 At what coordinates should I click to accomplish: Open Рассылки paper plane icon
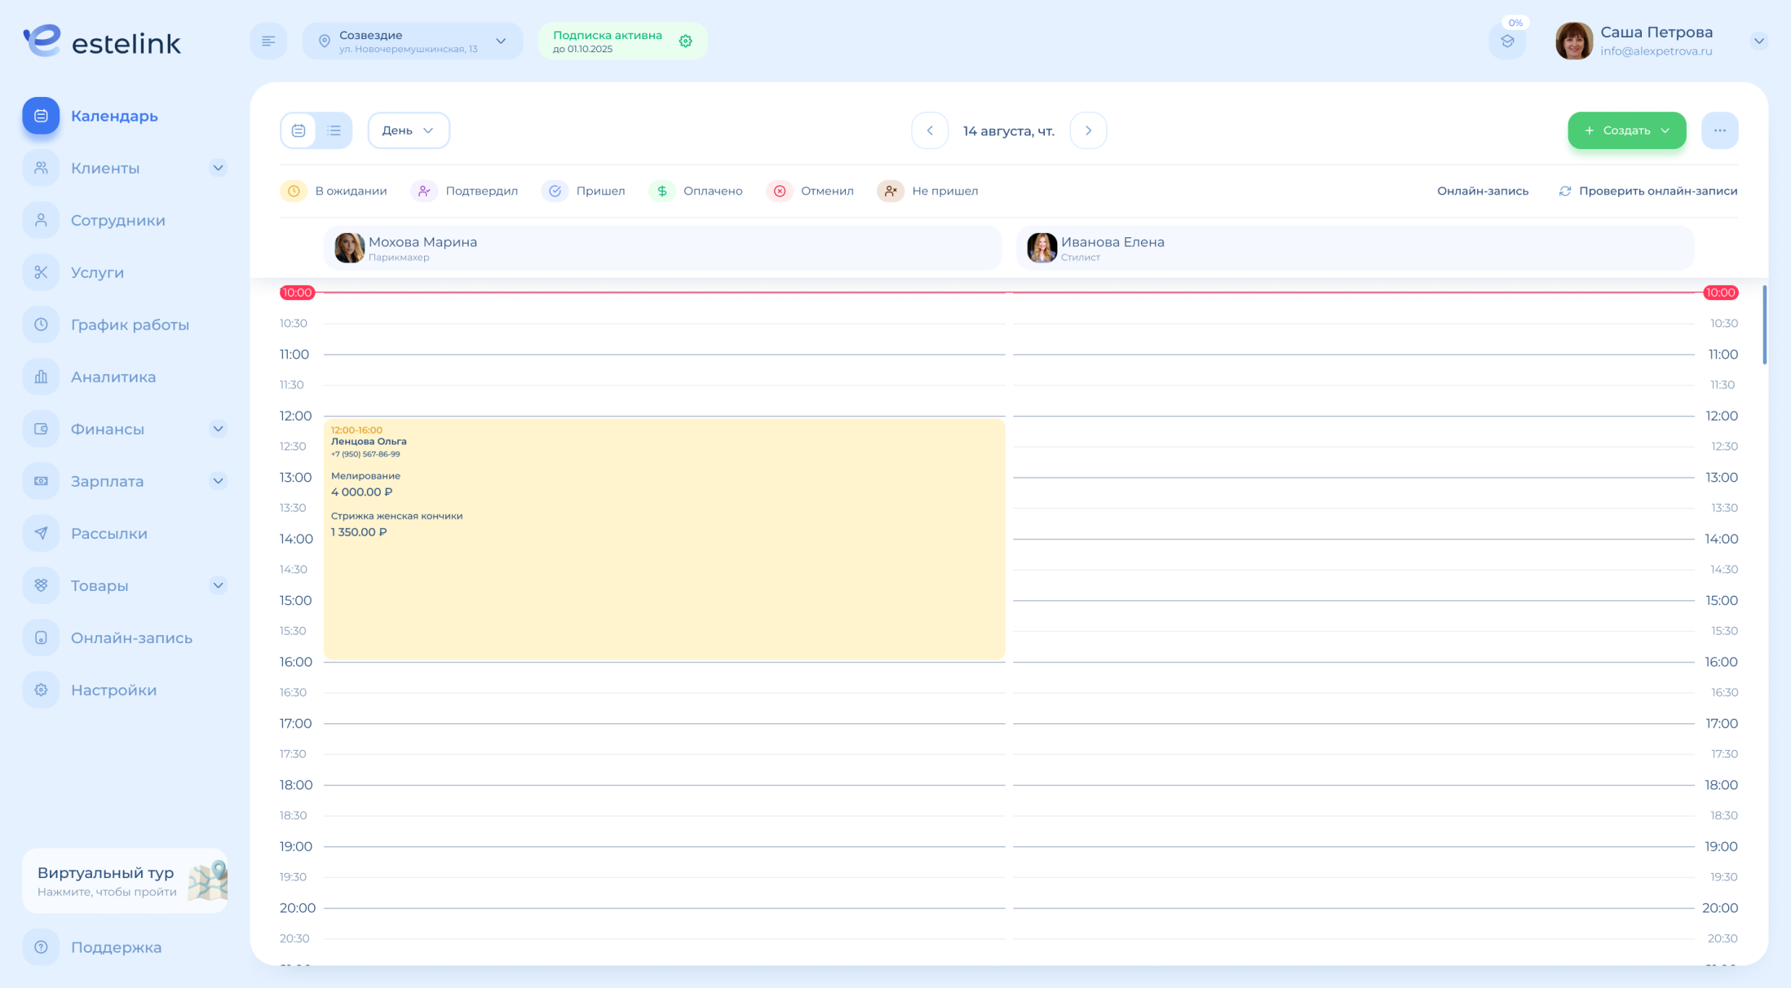(41, 533)
